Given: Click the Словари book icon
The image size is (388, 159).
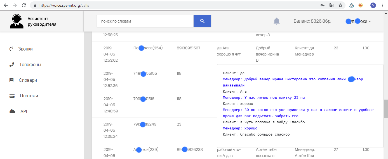Looking at the screenshot, I should pos(11,80).
